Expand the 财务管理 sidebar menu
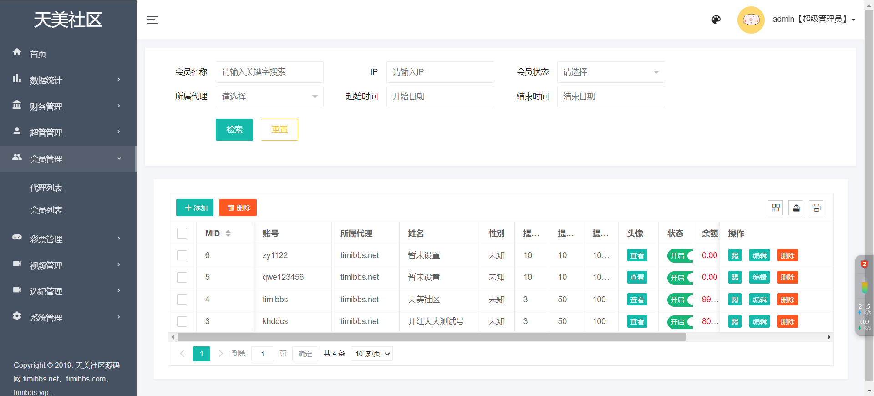Image resolution: width=874 pixels, height=396 pixels. [x=67, y=107]
